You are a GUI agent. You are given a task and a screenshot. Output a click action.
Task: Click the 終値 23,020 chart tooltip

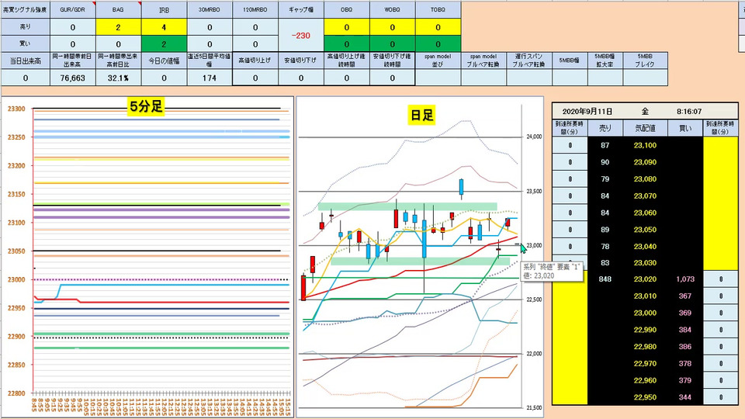552,272
